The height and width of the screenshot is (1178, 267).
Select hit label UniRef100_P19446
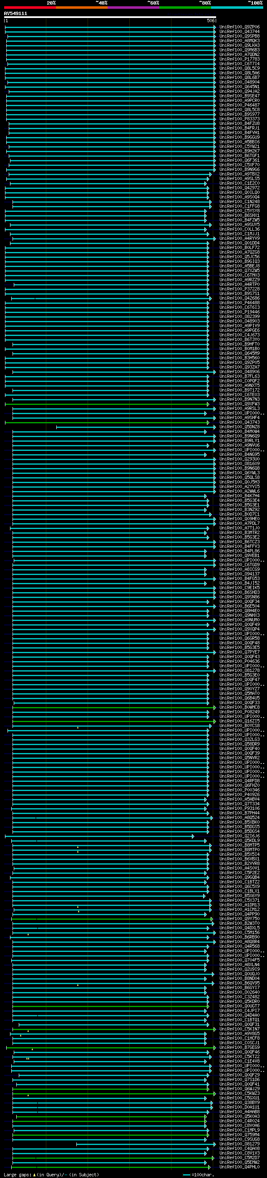tap(239, 312)
